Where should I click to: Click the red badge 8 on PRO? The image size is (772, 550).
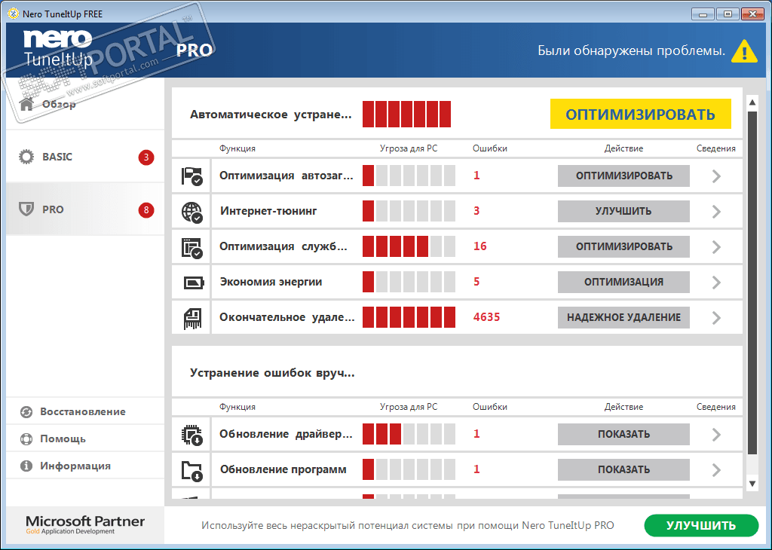(146, 210)
